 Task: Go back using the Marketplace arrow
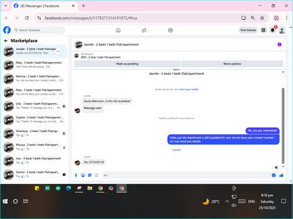point(6,41)
